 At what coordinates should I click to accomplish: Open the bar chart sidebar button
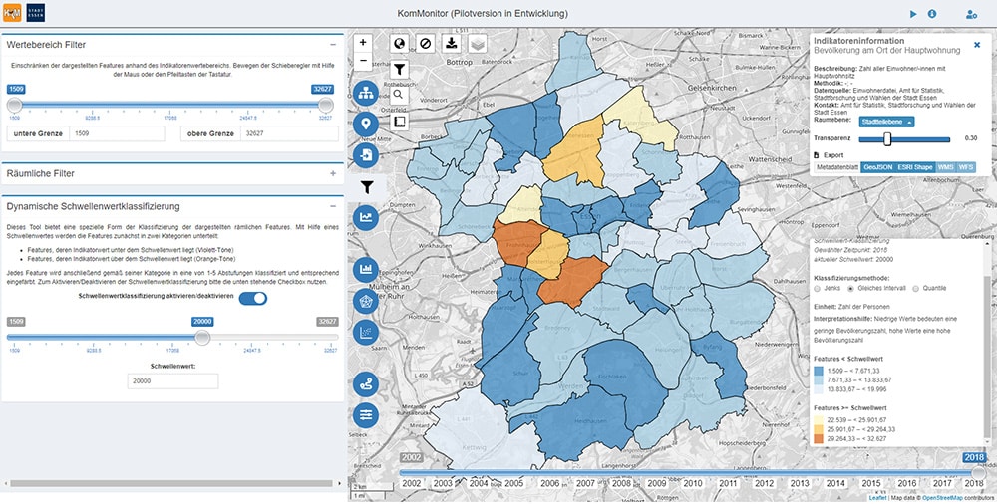[x=366, y=270]
